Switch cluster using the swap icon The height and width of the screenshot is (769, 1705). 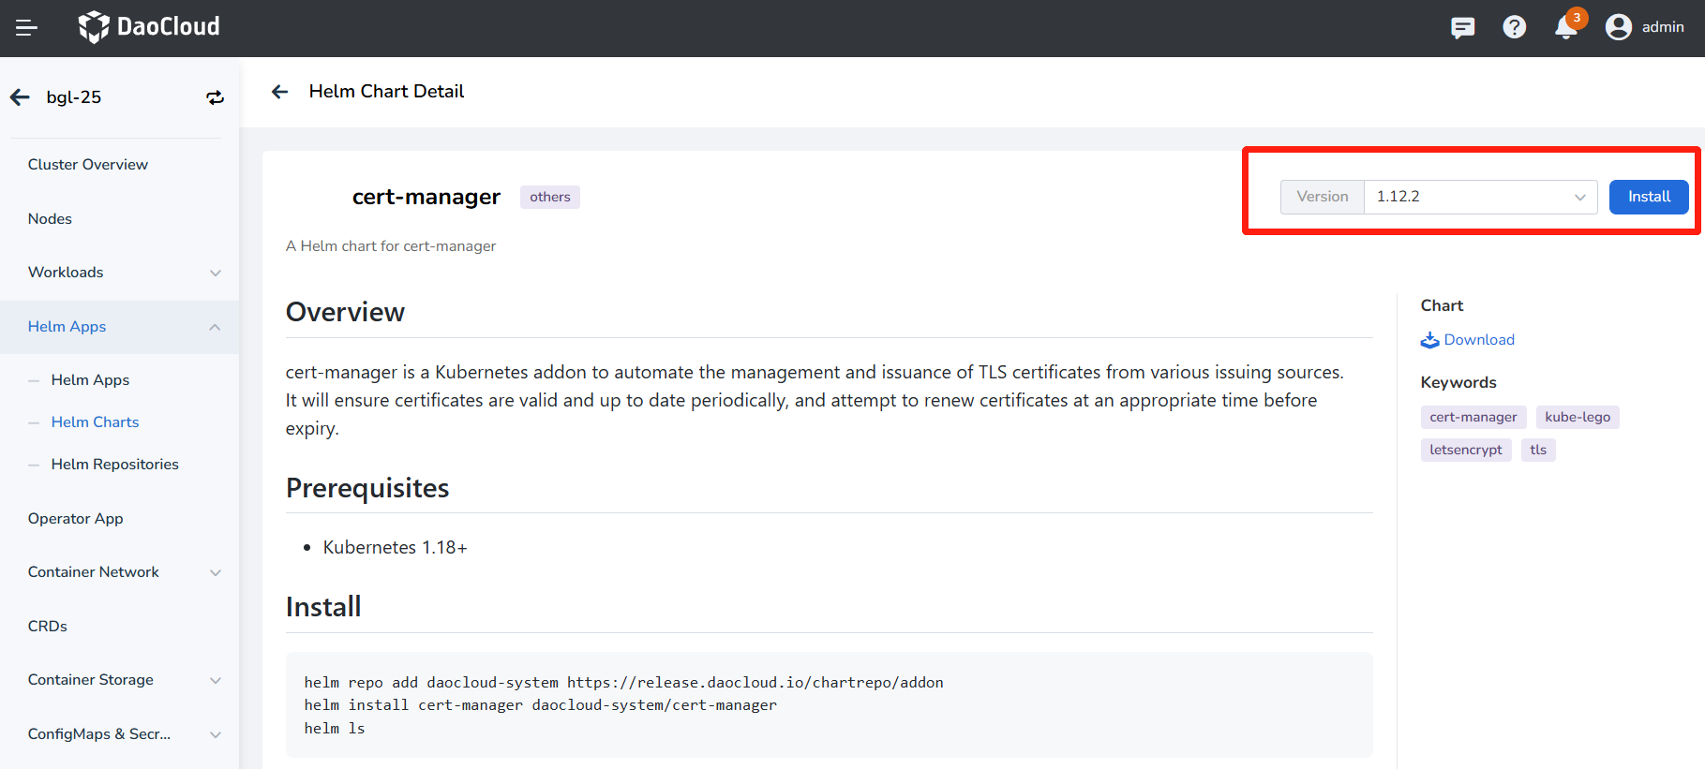(215, 97)
